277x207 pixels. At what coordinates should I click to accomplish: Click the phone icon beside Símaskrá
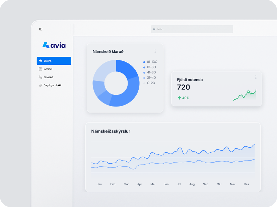tap(41, 77)
